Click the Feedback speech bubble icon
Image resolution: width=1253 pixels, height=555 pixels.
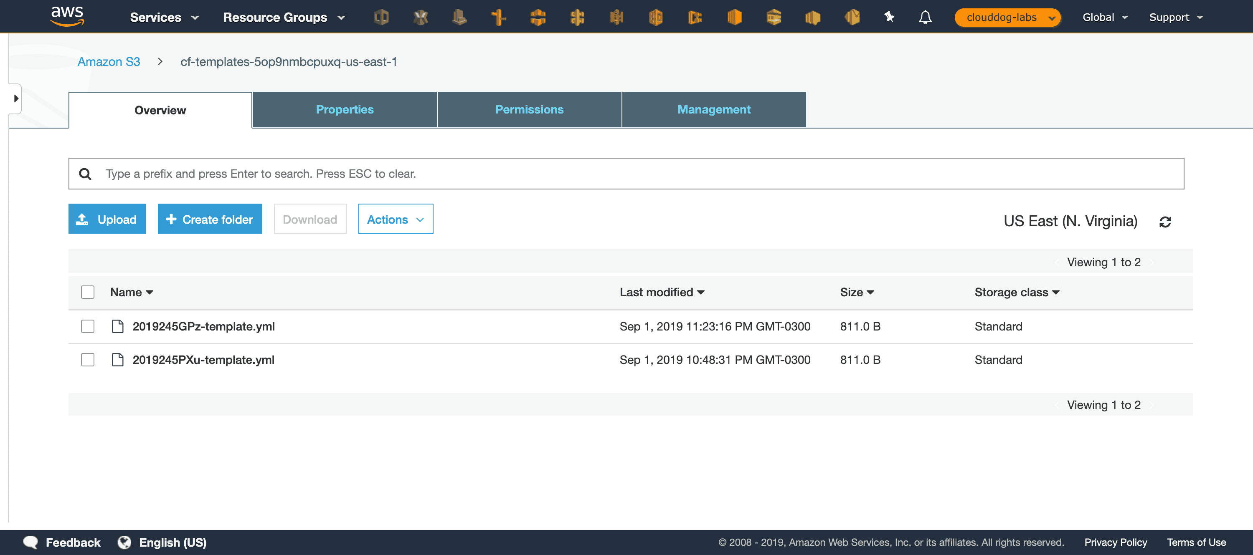point(30,542)
